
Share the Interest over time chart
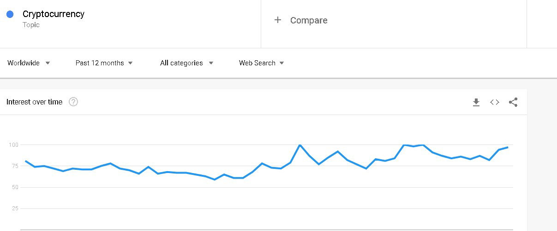[x=513, y=102]
